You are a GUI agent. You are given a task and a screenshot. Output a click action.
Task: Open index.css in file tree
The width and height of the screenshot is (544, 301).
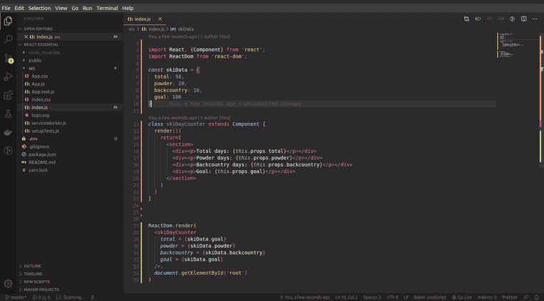(x=41, y=100)
